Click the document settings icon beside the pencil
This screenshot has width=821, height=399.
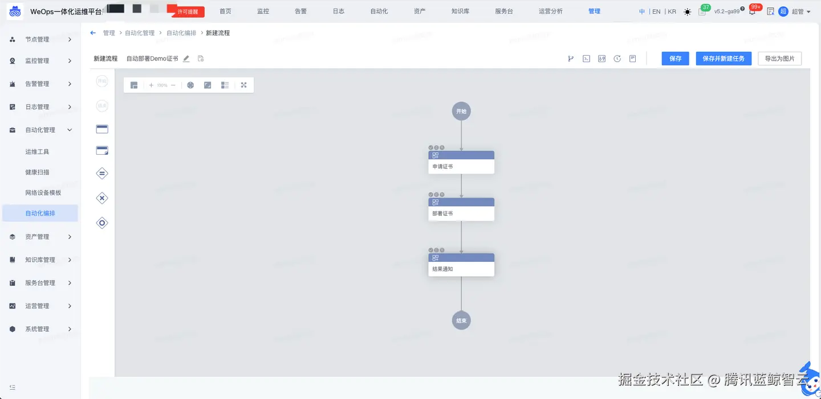pyautogui.click(x=201, y=59)
